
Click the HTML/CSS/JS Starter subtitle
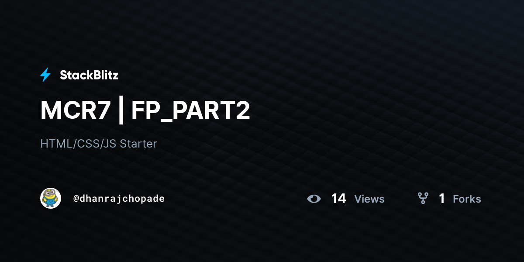[x=98, y=143]
